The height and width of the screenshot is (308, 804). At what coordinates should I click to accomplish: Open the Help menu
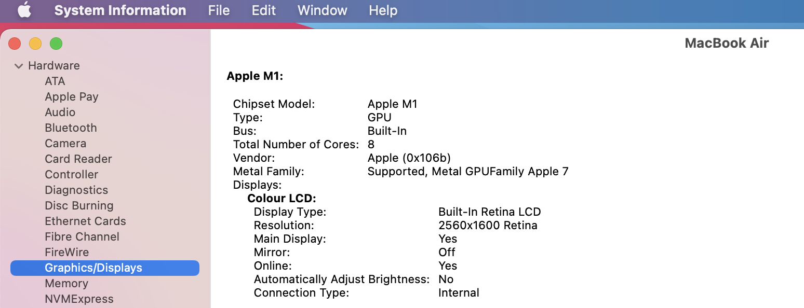coord(383,10)
